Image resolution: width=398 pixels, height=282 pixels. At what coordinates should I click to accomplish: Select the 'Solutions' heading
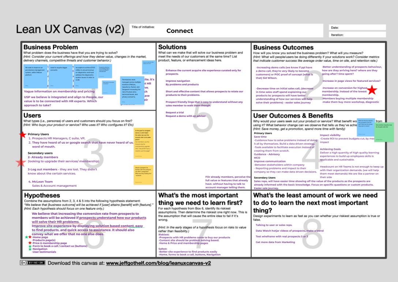point(172,47)
